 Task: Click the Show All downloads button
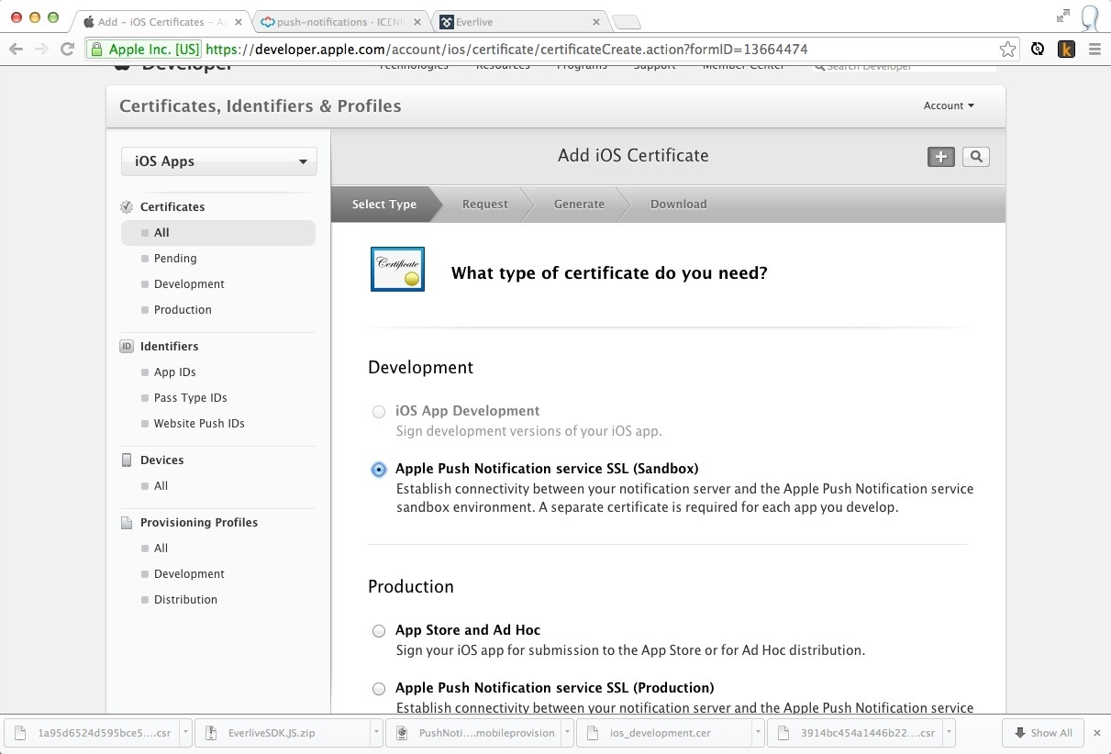[1043, 733]
